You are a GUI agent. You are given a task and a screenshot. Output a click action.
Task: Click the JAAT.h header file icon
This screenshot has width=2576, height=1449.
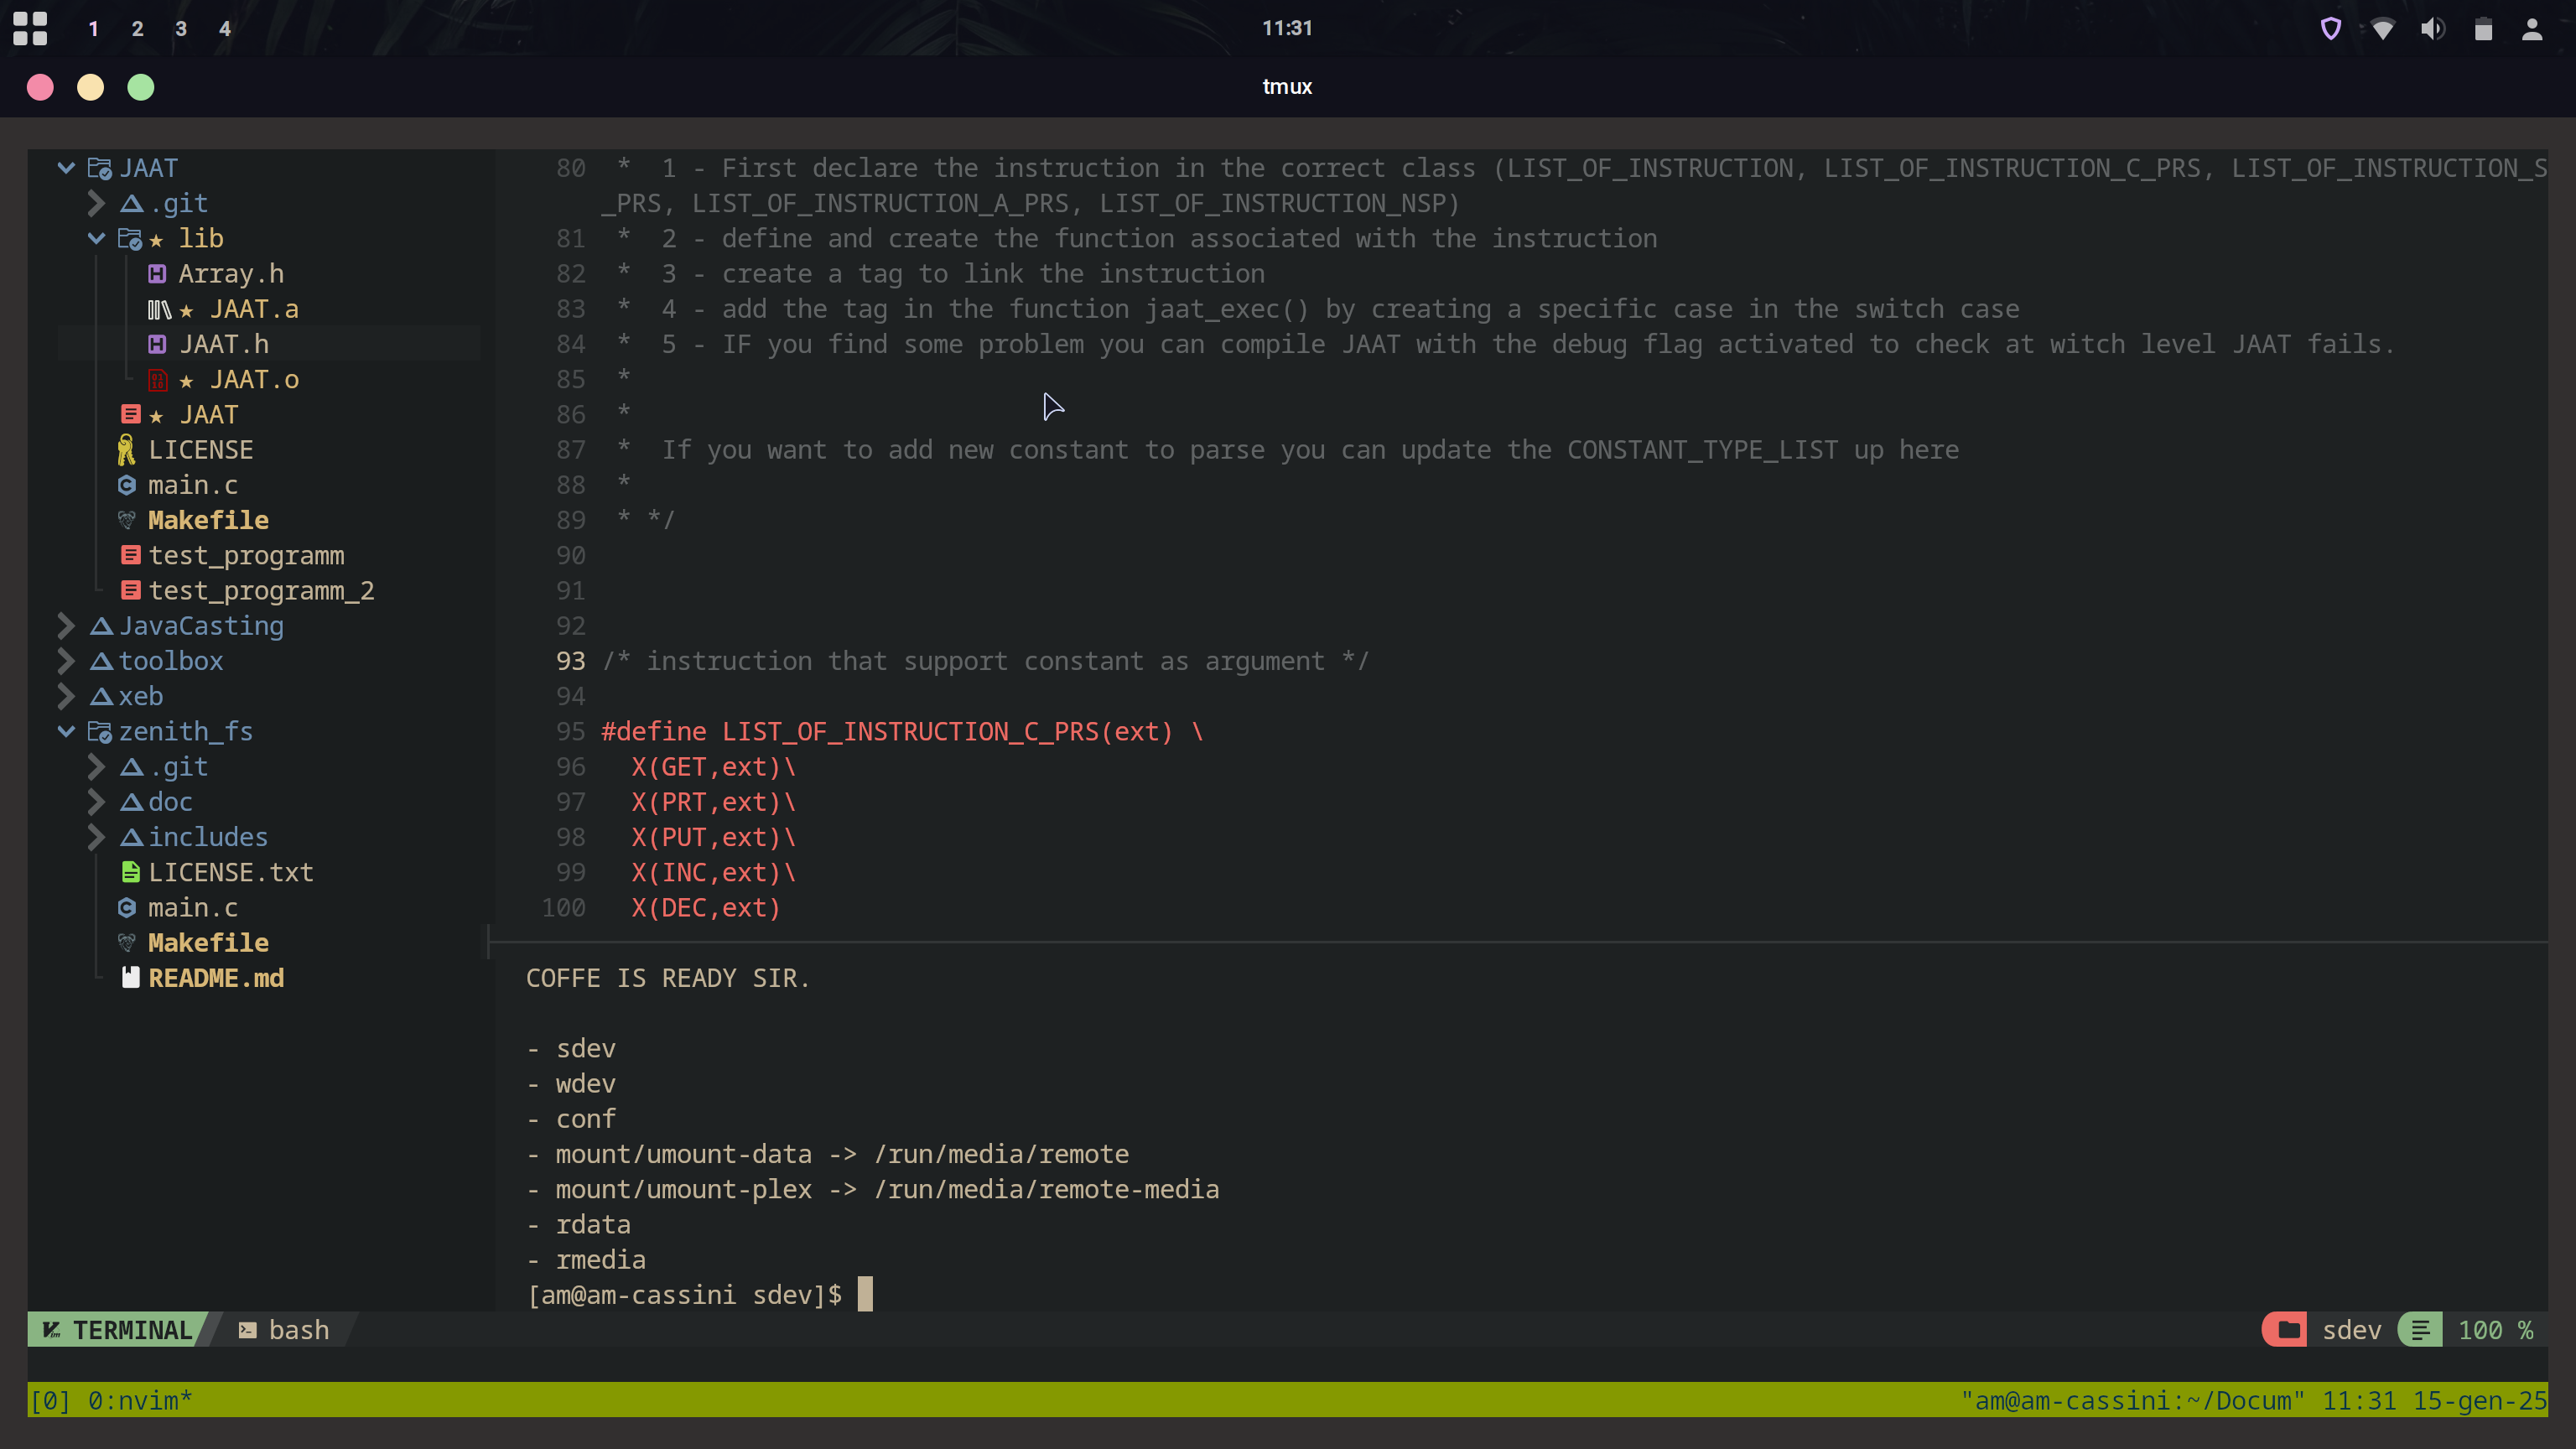point(157,344)
